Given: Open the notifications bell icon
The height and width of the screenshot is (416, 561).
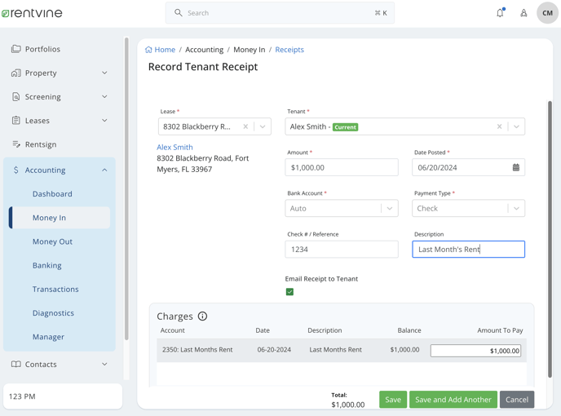Looking at the screenshot, I should tap(500, 13).
